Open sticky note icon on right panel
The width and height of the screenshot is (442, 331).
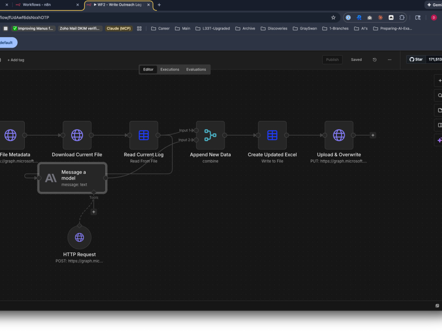439,110
